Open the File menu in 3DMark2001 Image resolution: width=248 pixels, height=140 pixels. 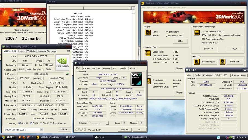point(143,8)
